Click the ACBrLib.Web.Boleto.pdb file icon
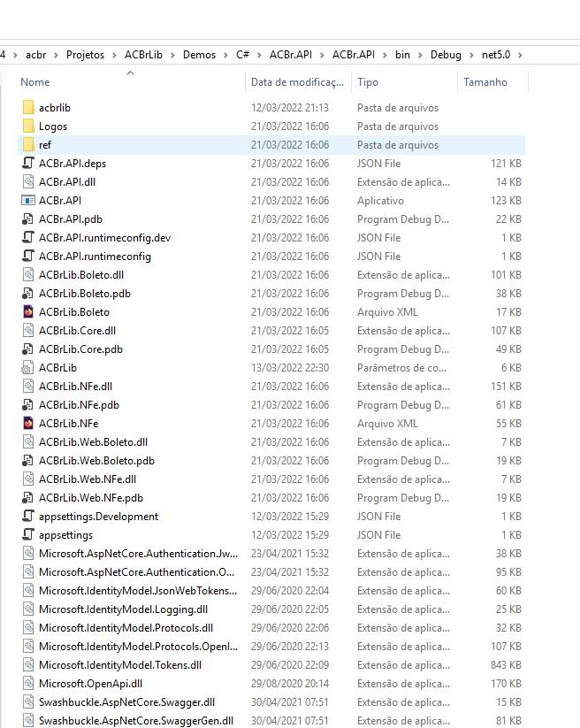This screenshot has height=728, width=580. coord(28,461)
